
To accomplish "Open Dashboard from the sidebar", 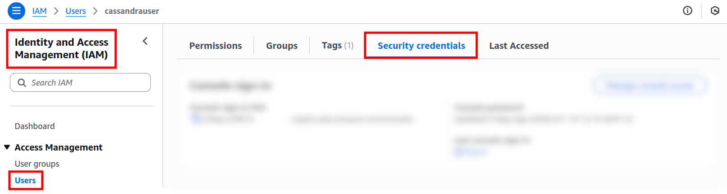I will pyautogui.click(x=35, y=126).
